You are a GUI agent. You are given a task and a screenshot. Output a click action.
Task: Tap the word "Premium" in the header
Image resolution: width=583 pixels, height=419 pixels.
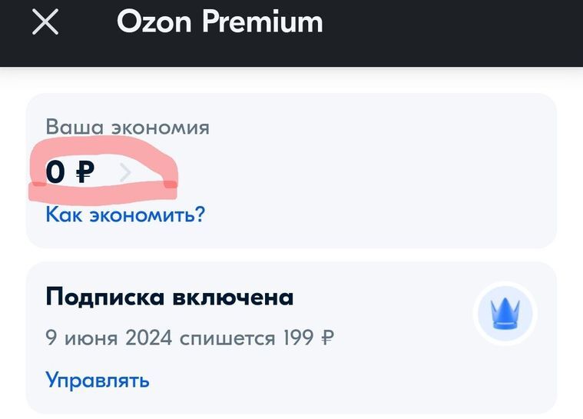263,22
